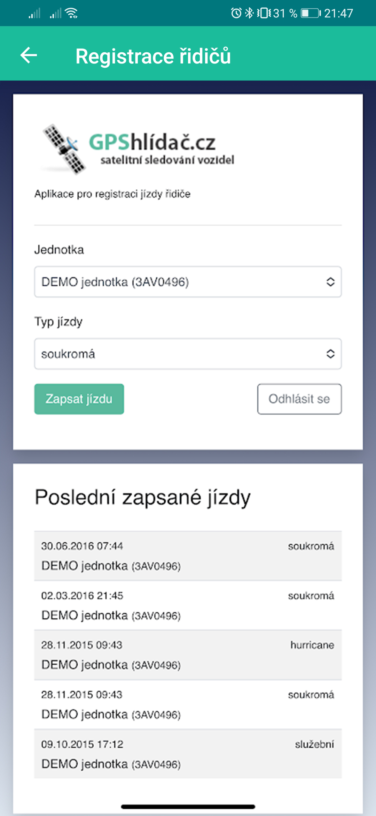Viewport: 376px width, 816px height.
Task: Tap the Bluetooth status icon
Action: click(x=249, y=13)
